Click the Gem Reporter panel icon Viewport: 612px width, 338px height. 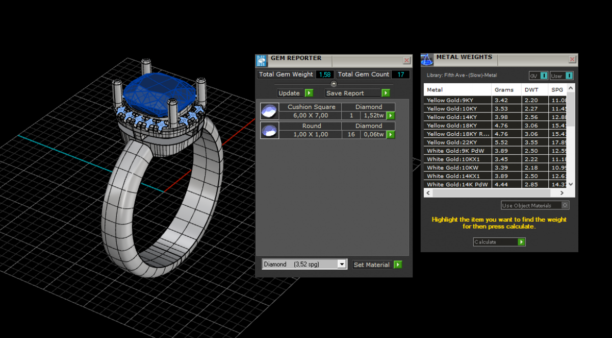[x=261, y=60]
